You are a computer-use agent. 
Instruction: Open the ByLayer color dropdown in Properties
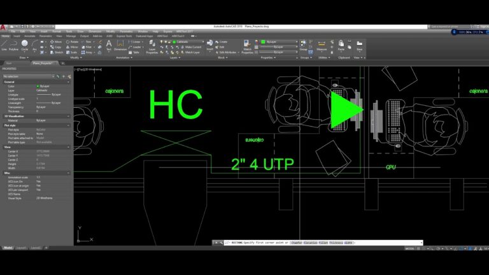pos(275,41)
